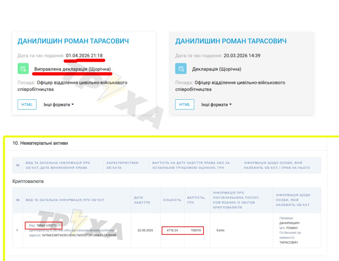339x261 pixels.
Task: Click the 'Дата набуття' column header
Action: pos(142,200)
